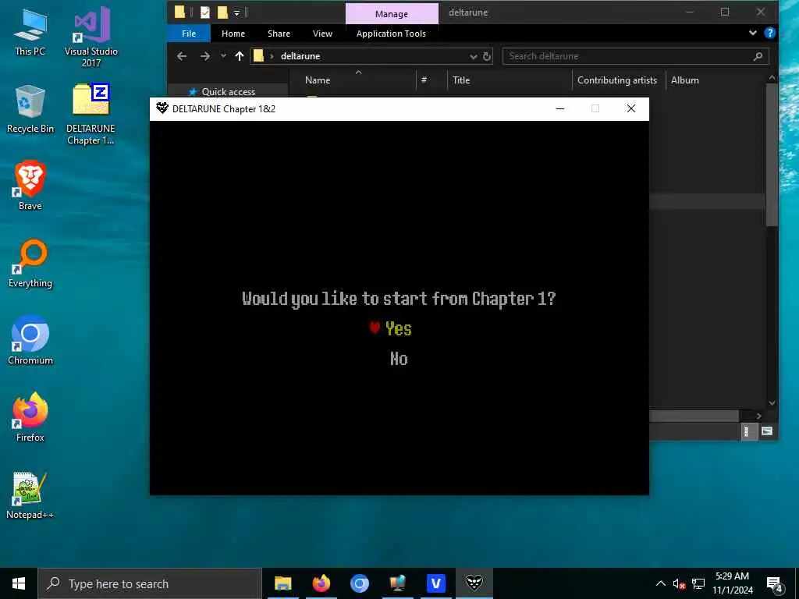
Task: Sort by Name column header
Action: [x=318, y=80]
